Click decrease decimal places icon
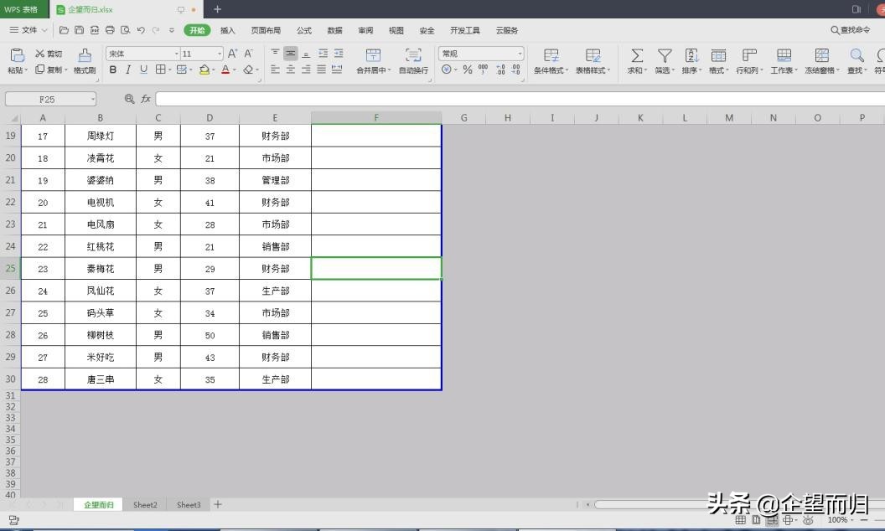Image resolution: width=885 pixels, height=531 pixels. coord(516,70)
